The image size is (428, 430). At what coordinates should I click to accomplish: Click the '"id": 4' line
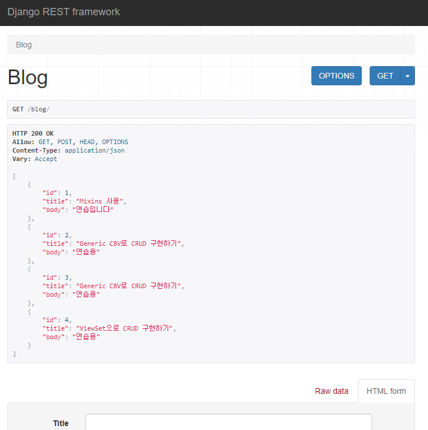[57, 320]
